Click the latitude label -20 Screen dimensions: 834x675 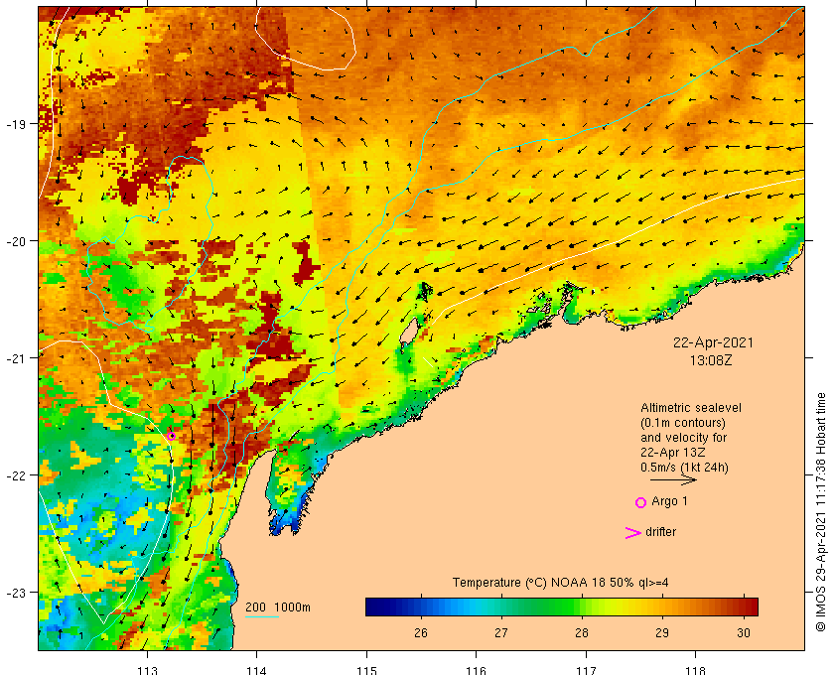point(16,241)
